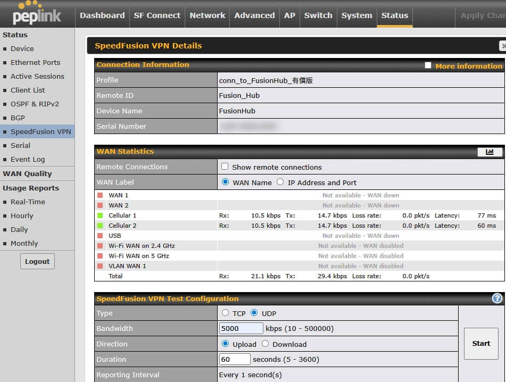Image resolution: width=506 pixels, height=382 pixels.
Task: Click red status indicator for WAN 1
Action: (99, 195)
